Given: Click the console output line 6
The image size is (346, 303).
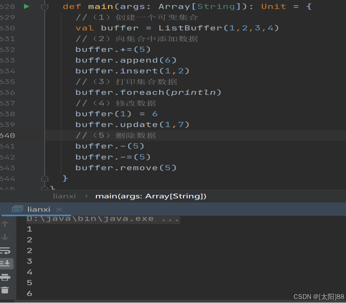Looking at the screenshot, I should (x=29, y=293).
